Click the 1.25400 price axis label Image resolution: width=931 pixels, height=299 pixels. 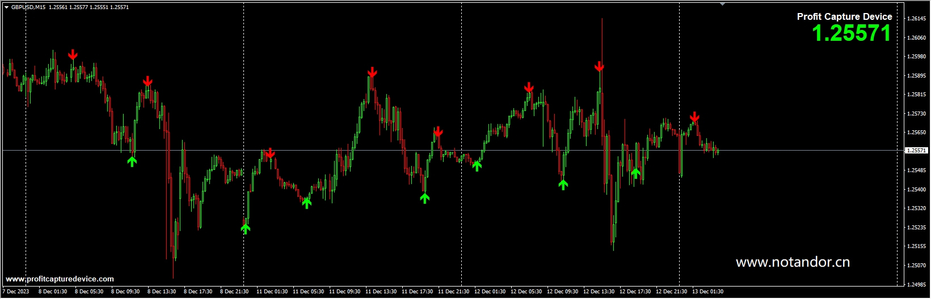pyautogui.click(x=917, y=190)
